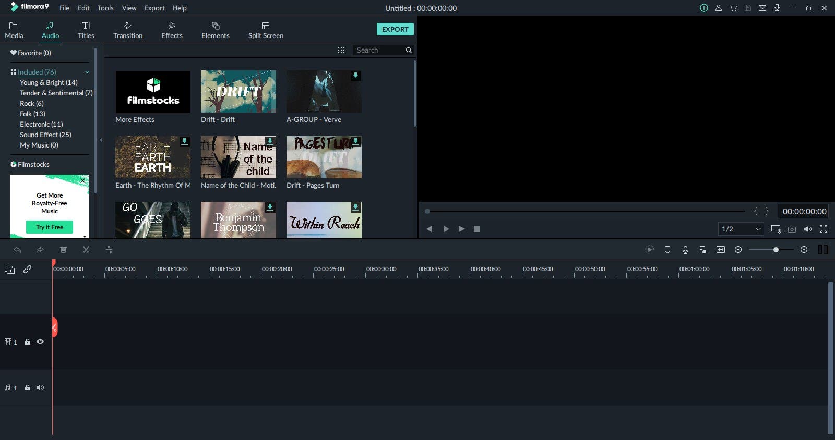The height and width of the screenshot is (440, 835).
Task: Open the Audio Mixer icon
Action: [703, 250]
